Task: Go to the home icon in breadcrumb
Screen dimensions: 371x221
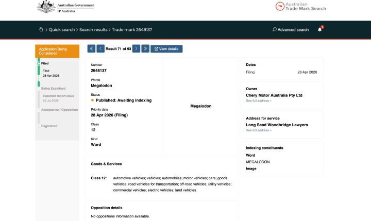Action: pos(41,29)
